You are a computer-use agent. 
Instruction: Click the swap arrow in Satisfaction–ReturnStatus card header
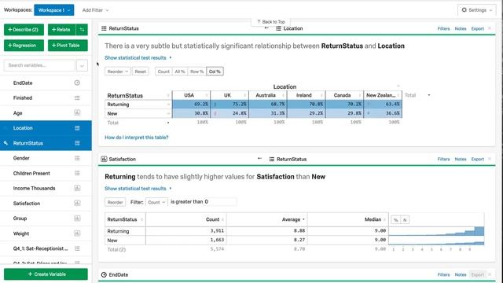click(259, 159)
